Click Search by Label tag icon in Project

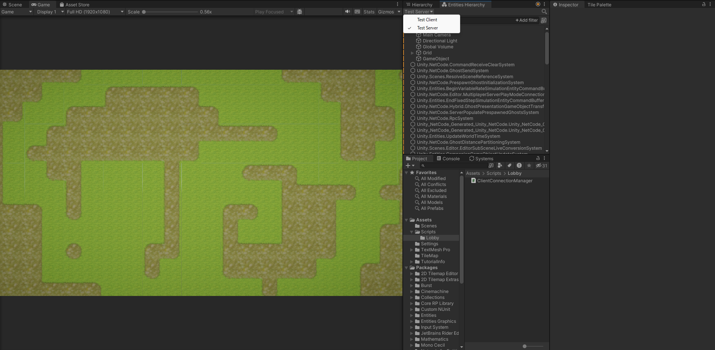509,165
